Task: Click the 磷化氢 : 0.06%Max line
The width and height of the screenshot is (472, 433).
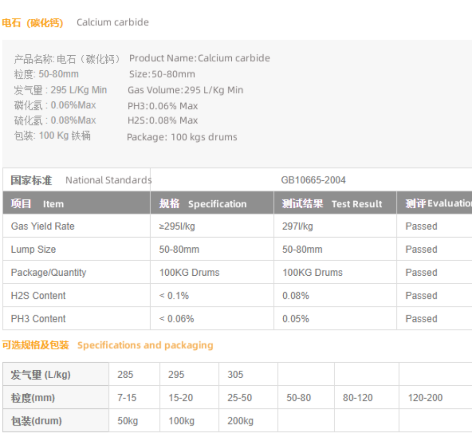Action: pos(55,105)
